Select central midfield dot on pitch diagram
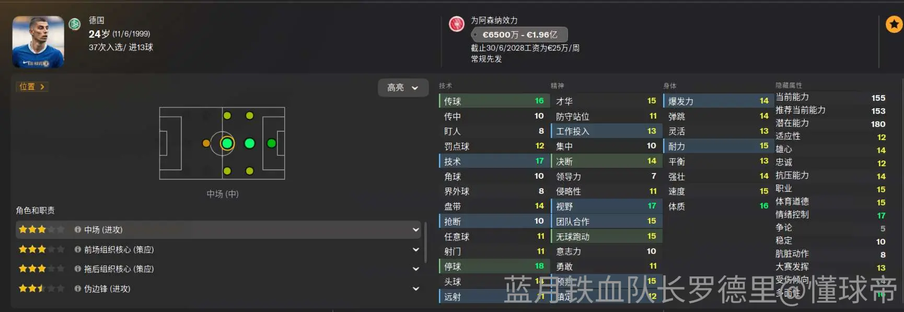This screenshot has width=904, height=312. 227,143
